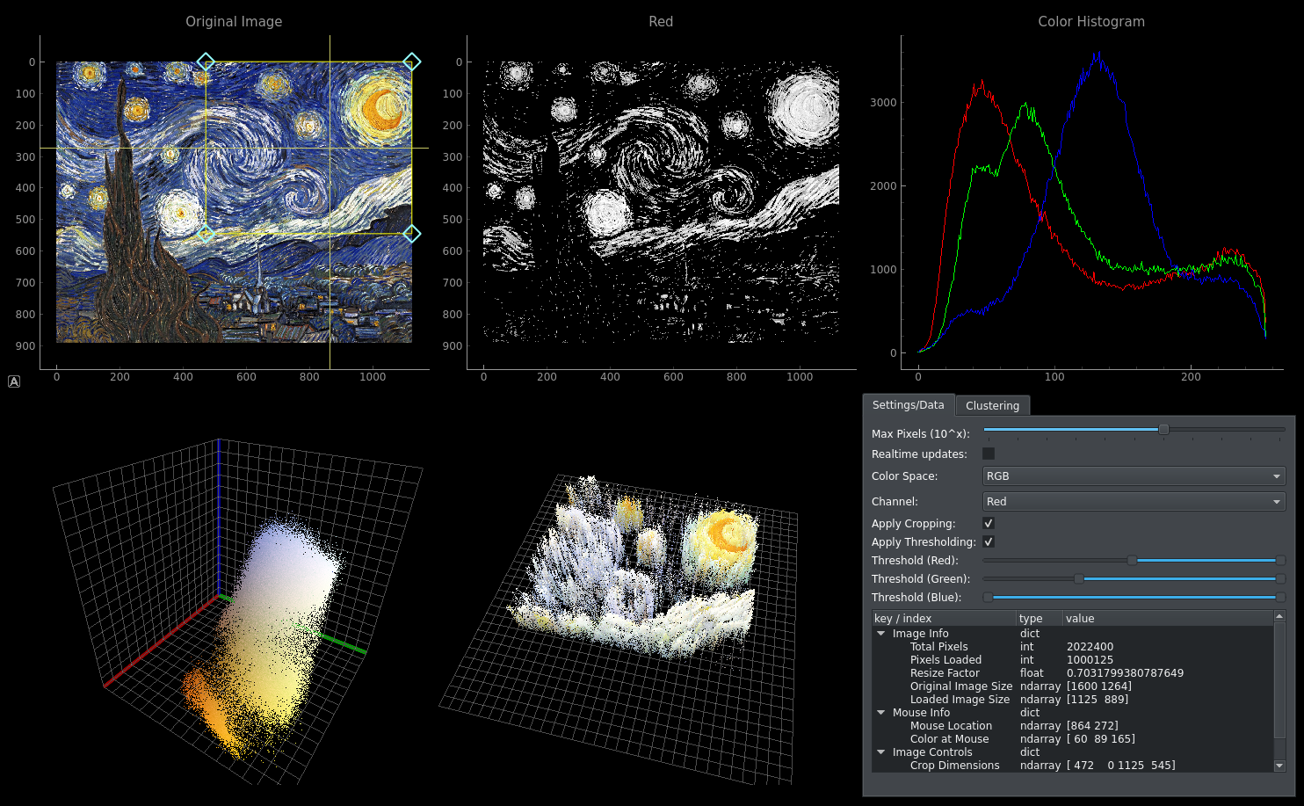1304x806 pixels.
Task: Select the Total Pixels row
Action: pos(1072,646)
